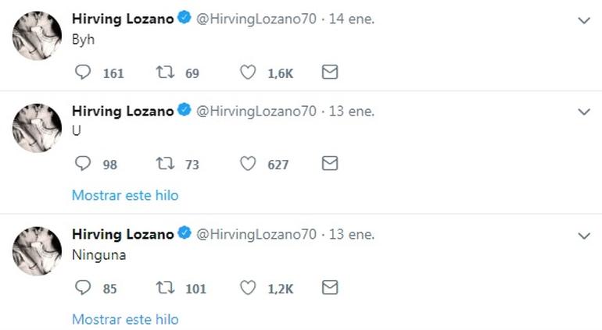Screen dimensions: 602x330
Task: Reply to the "U" tweet
Action: [x=83, y=164]
